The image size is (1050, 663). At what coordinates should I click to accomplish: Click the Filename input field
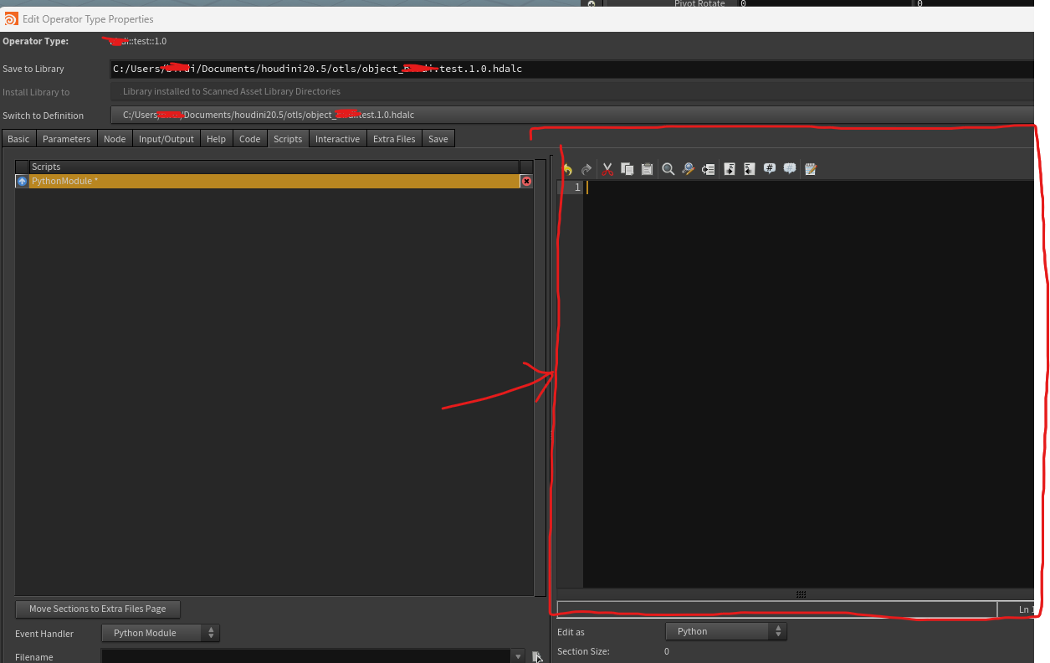click(x=306, y=657)
